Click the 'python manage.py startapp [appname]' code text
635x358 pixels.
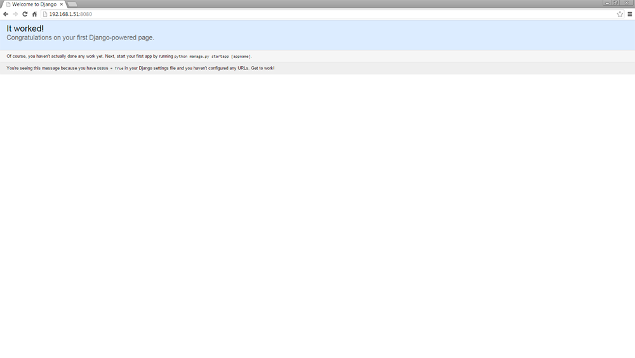pyautogui.click(x=213, y=57)
